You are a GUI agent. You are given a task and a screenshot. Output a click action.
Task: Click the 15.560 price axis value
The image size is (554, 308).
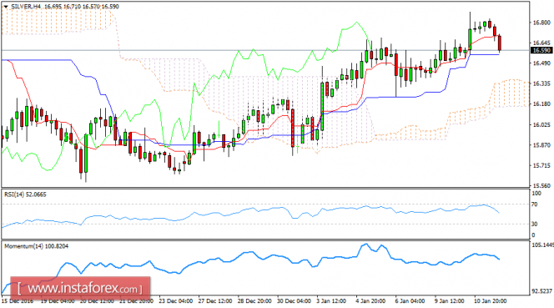(541, 185)
